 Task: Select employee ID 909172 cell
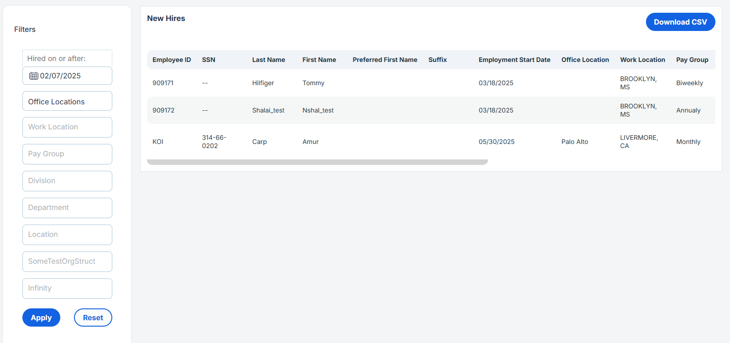click(163, 110)
